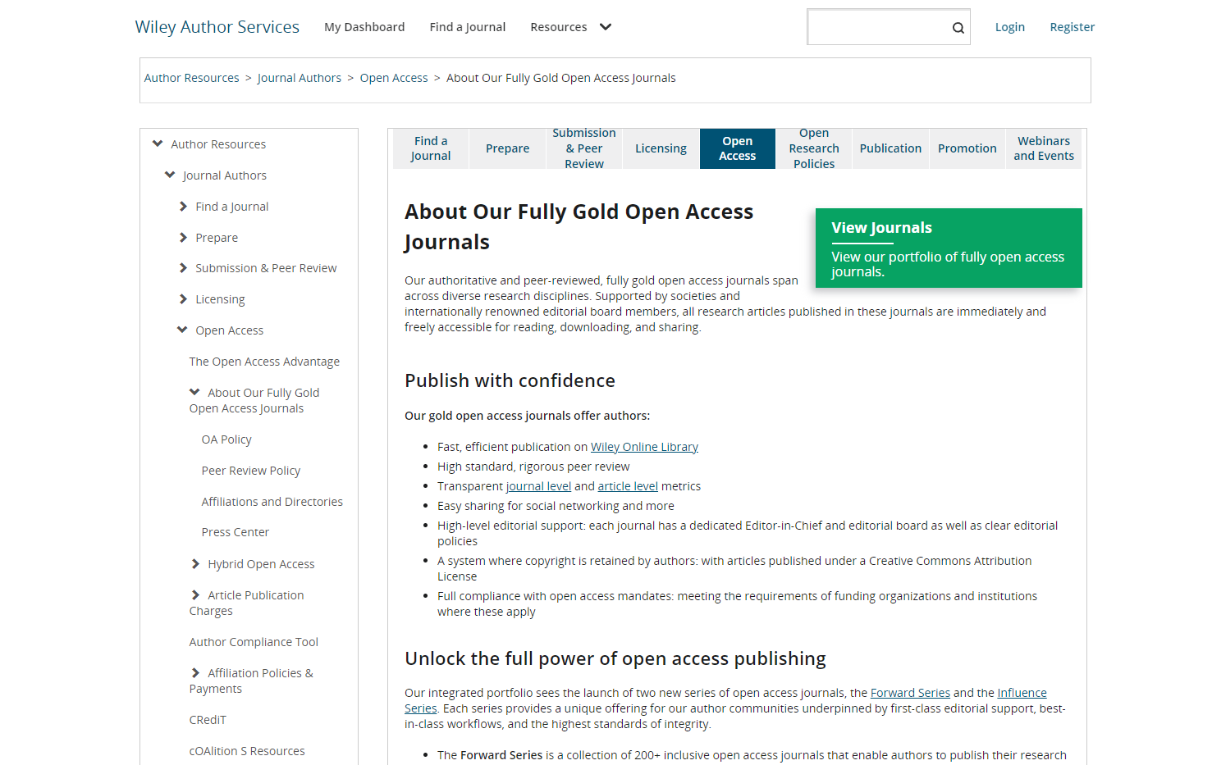Image resolution: width=1212 pixels, height=765 pixels.
Task: Expand the Hybrid Open Access chevron
Action: click(x=195, y=563)
